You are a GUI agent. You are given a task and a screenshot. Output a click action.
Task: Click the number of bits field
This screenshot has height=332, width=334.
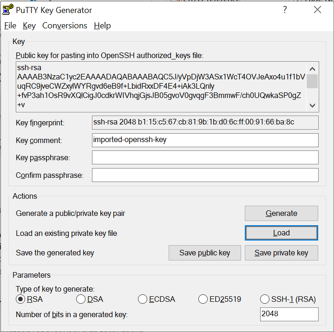[289, 314]
